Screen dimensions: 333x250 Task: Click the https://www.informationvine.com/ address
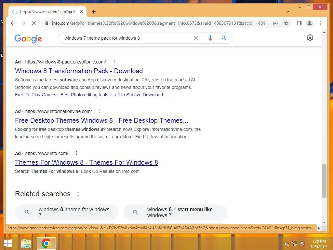pyautogui.click(x=59, y=111)
